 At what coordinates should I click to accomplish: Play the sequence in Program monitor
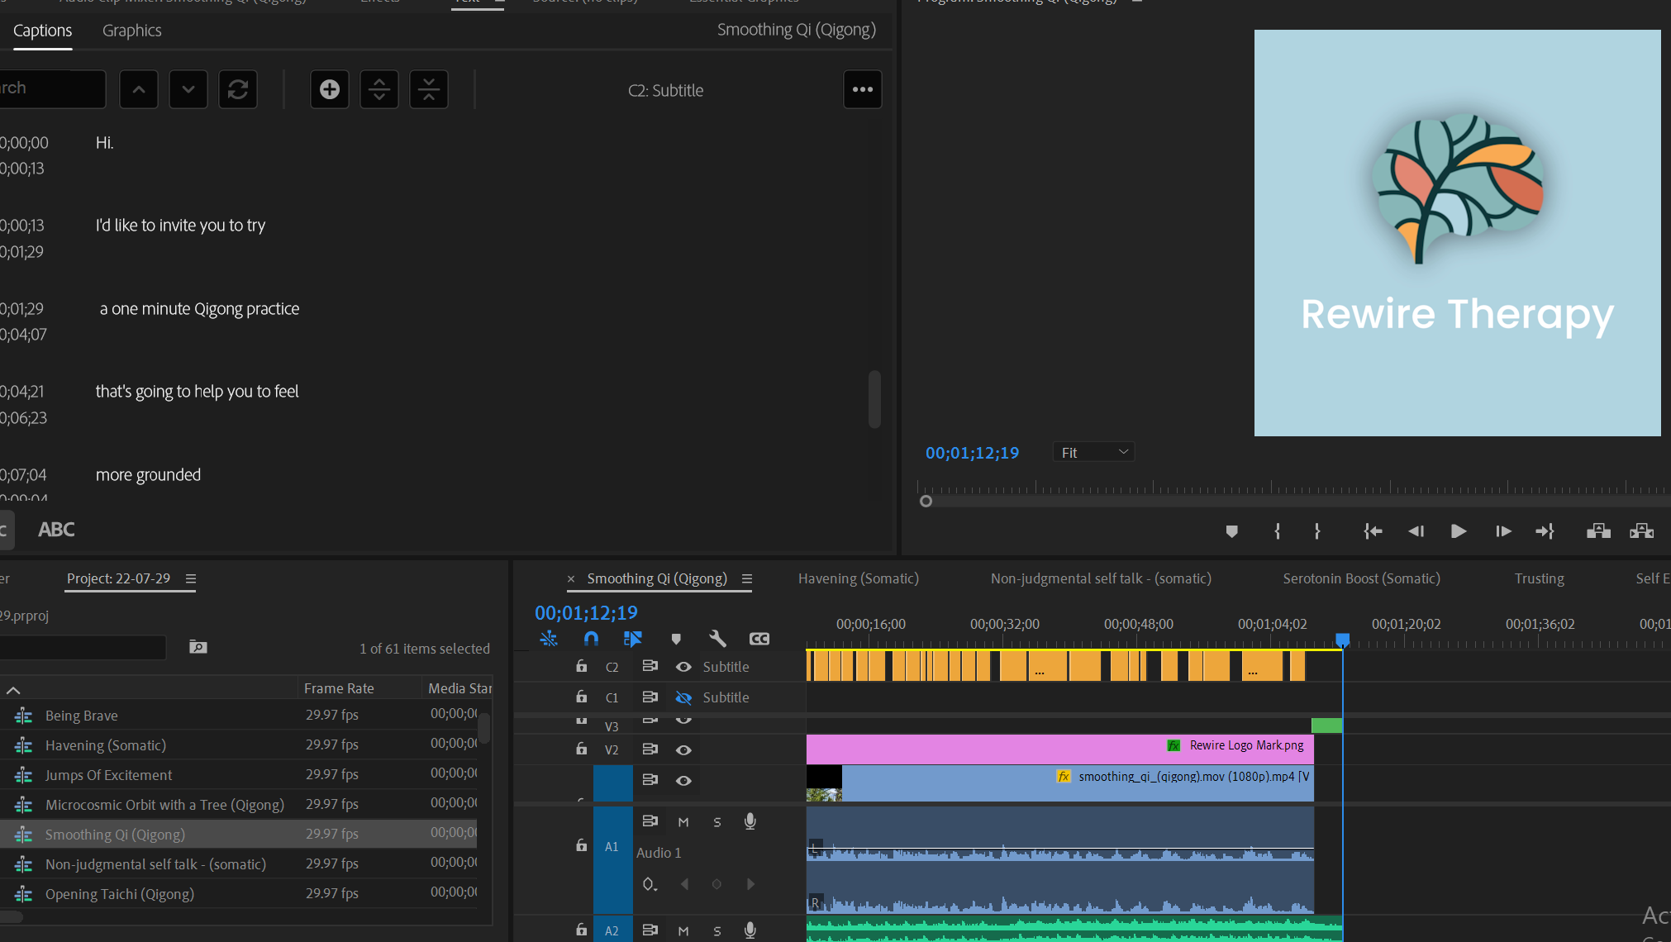point(1459,531)
